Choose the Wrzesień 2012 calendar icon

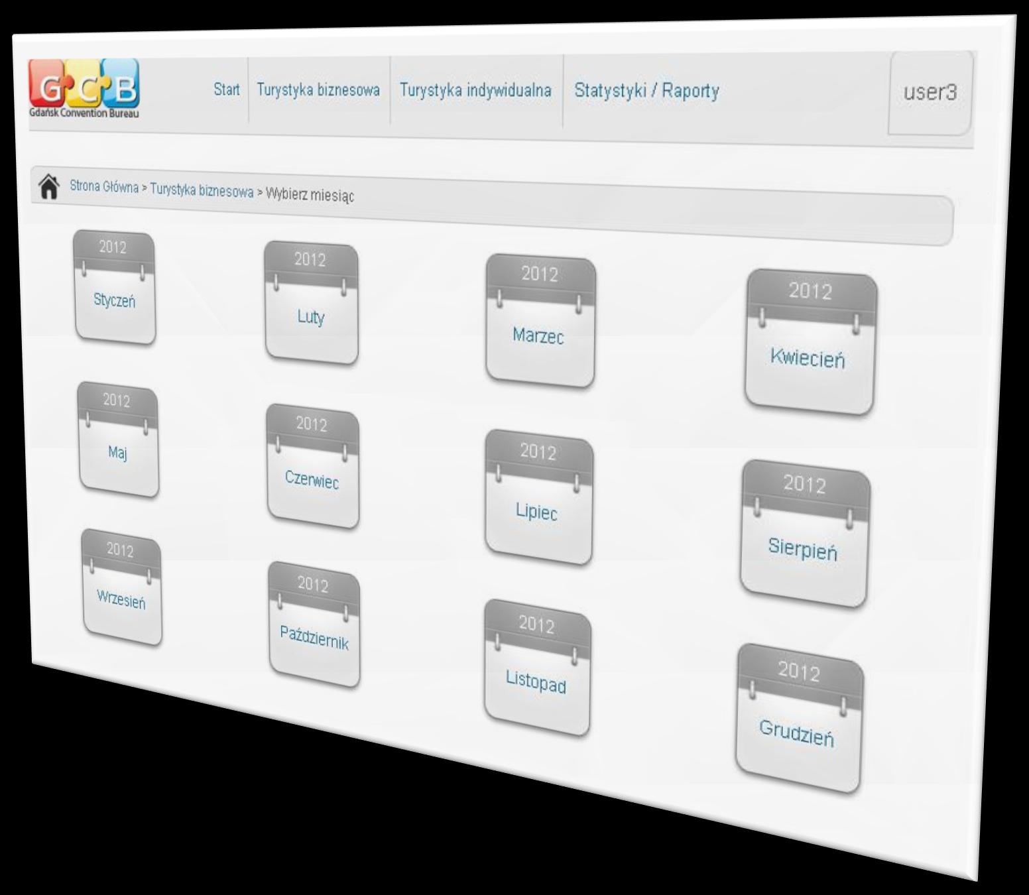(x=121, y=587)
